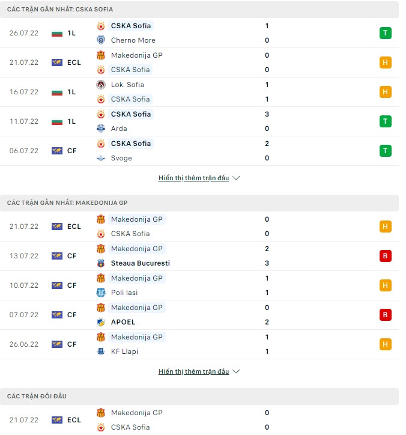Select the 'Các trận đối đầu' section header
406x435 pixels.
click(37, 397)
